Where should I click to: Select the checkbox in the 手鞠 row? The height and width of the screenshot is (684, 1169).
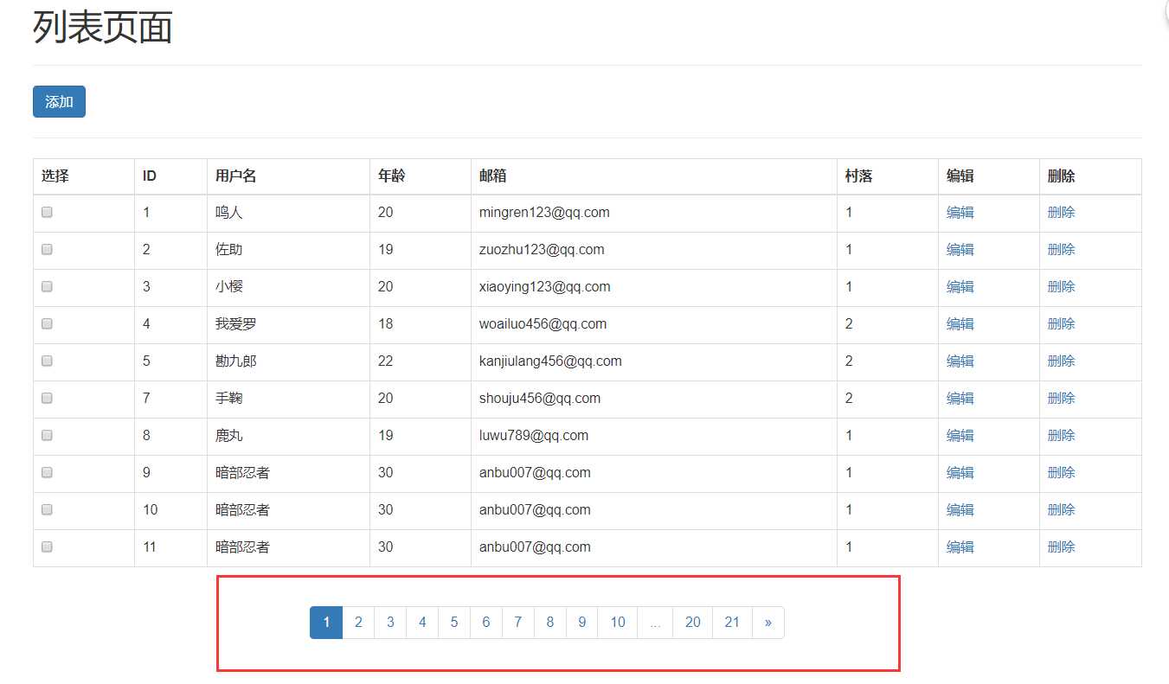48,398
